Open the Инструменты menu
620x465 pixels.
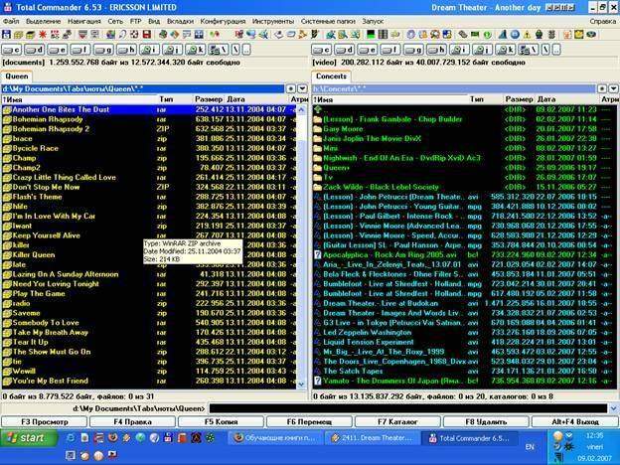click(272, 20)
